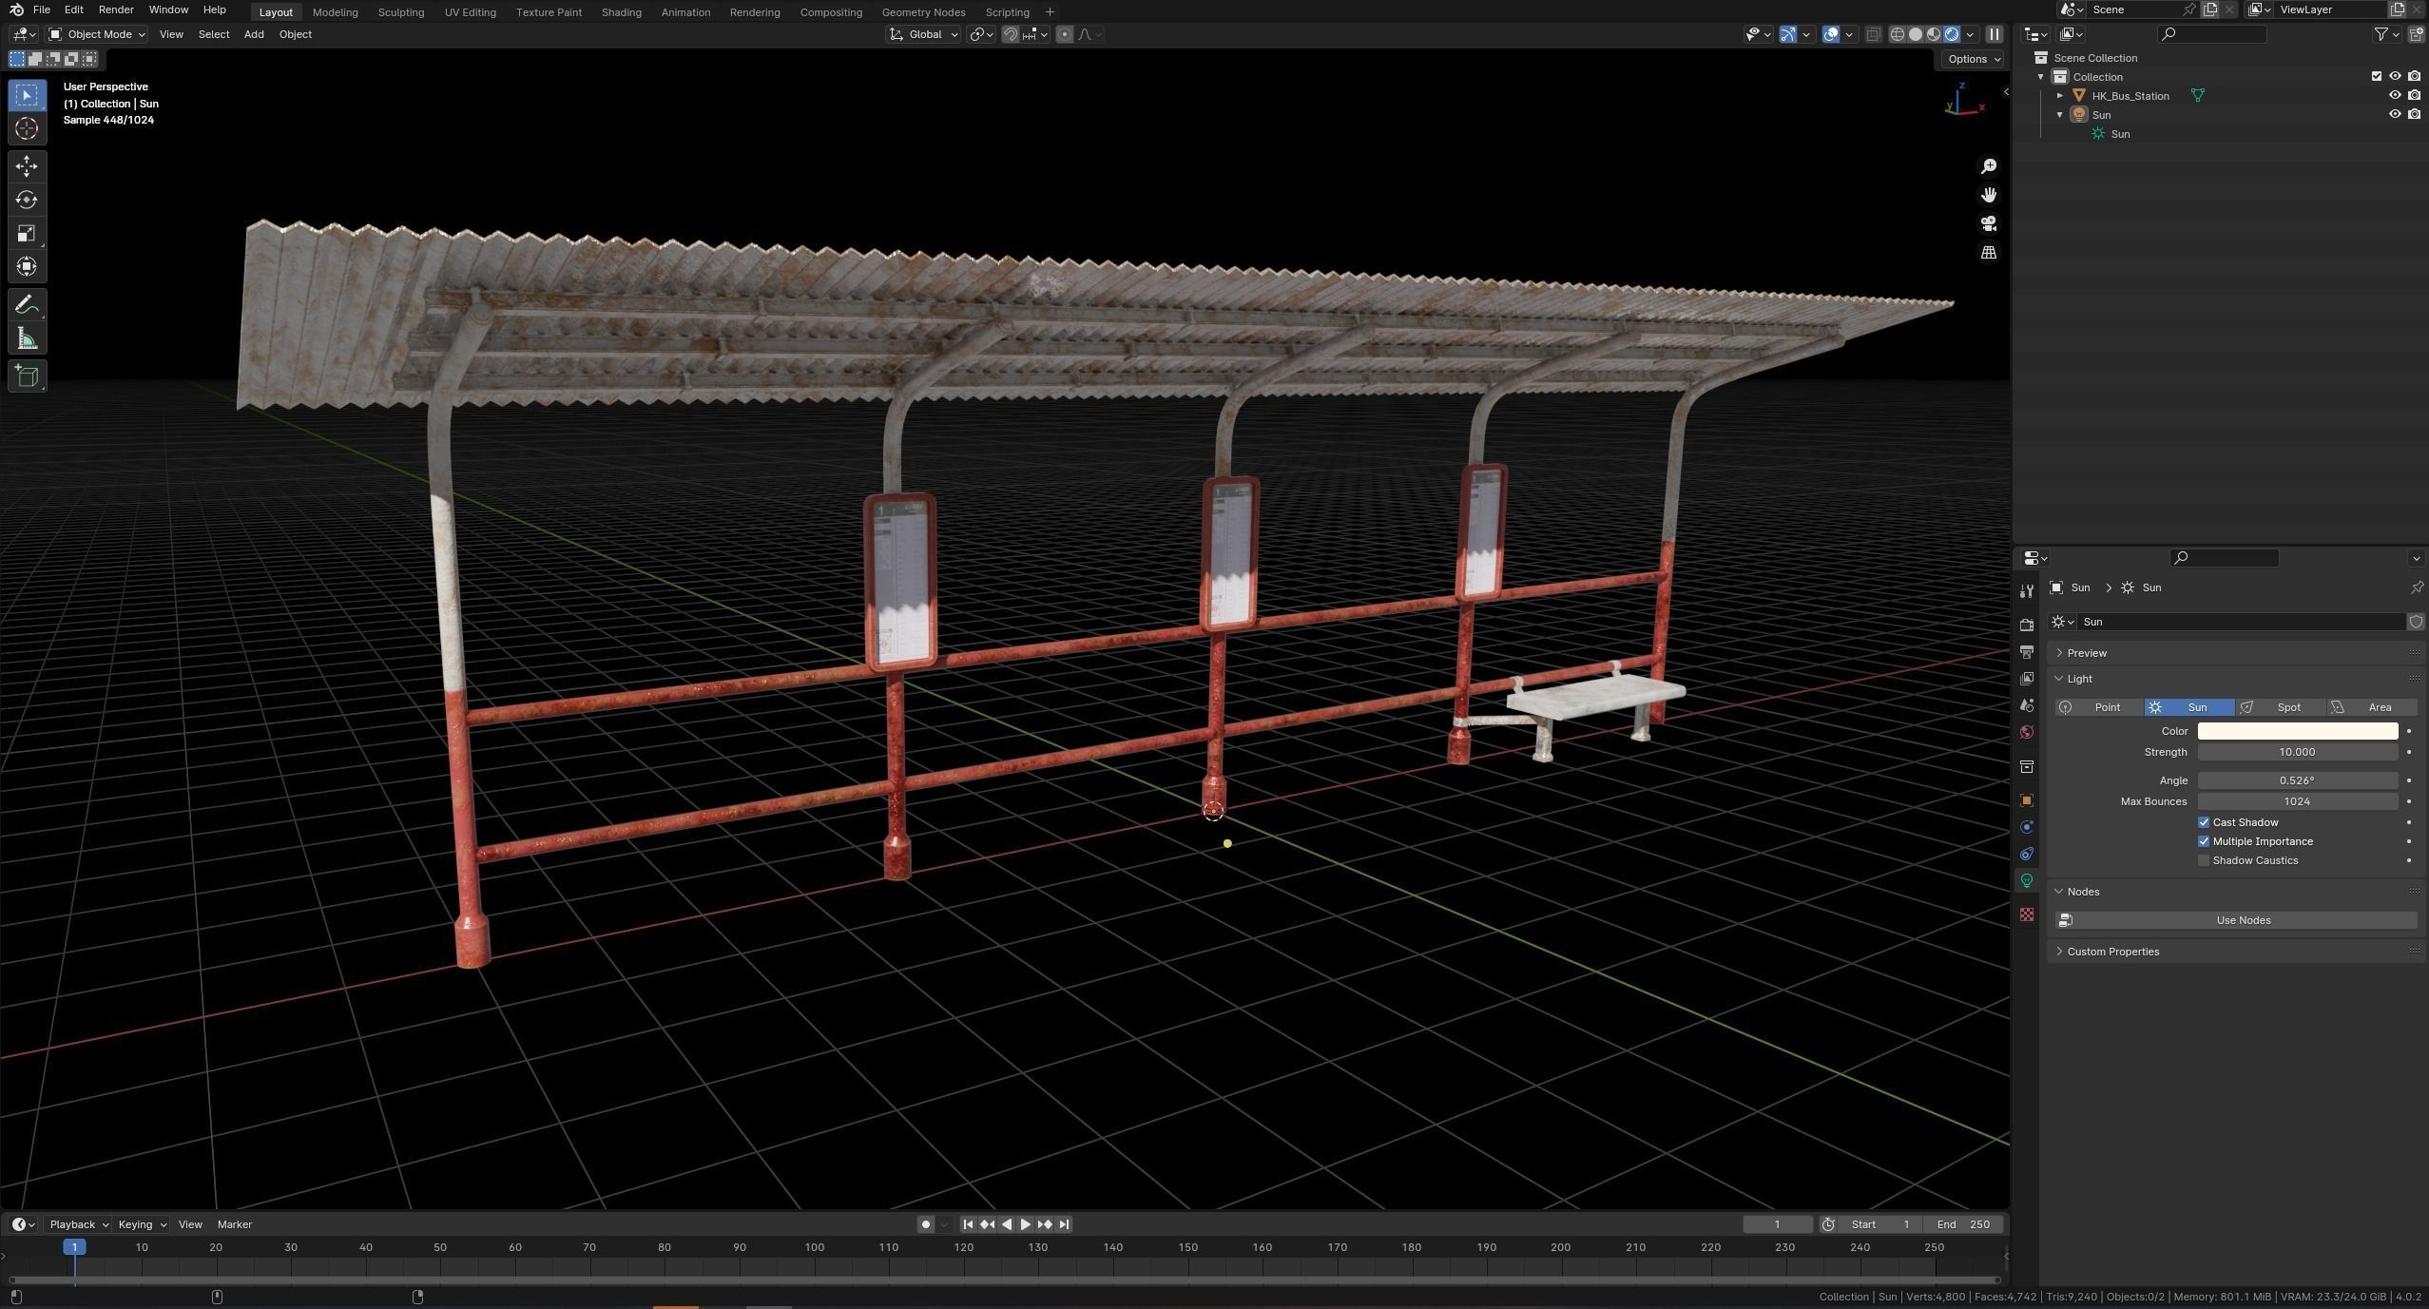Switch to the Geometry Nodes workspace tab
Screen dimensions: 2429x1309
coord(923,12)
